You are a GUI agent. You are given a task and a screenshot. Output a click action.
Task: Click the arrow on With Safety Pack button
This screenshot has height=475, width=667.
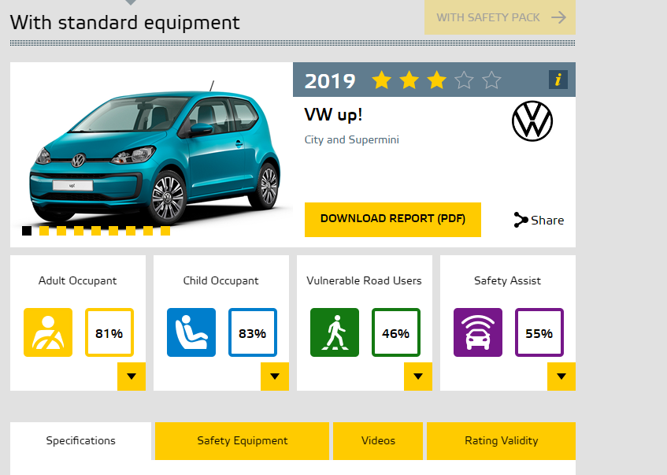pyautogui.click(x=558, y=17)
